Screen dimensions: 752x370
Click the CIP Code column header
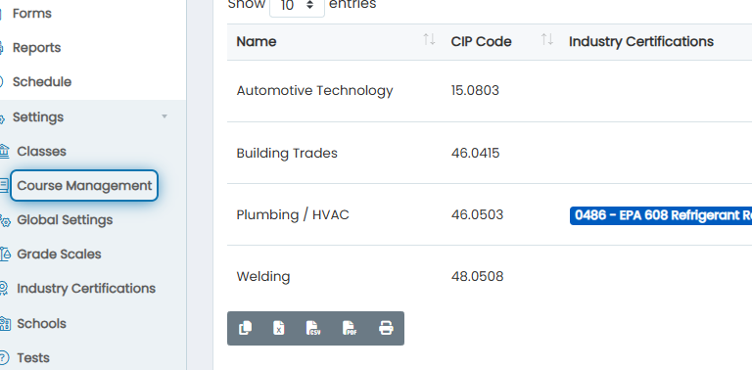click(481, 42)
